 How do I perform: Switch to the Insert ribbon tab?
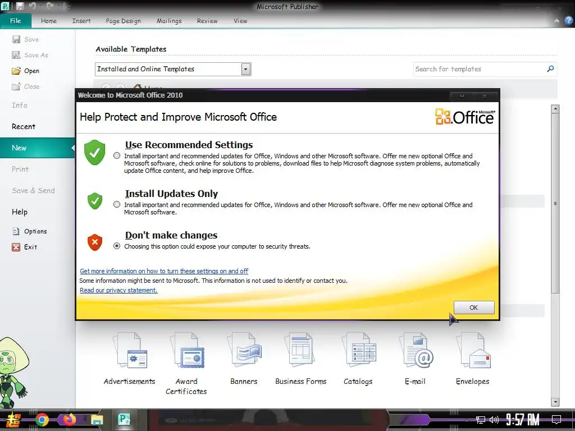tap(81, 21)
